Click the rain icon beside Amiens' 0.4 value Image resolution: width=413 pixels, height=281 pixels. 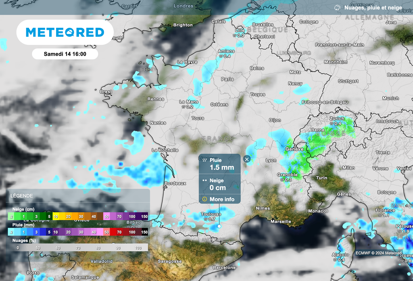pos(221,56)
